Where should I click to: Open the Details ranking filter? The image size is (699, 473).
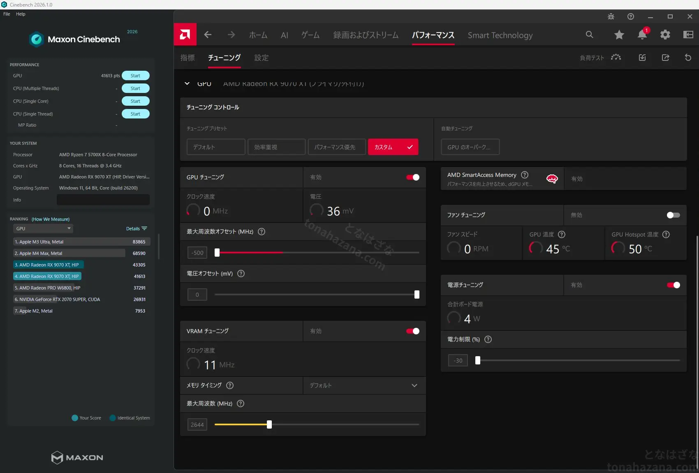click(x=137, y=229)
